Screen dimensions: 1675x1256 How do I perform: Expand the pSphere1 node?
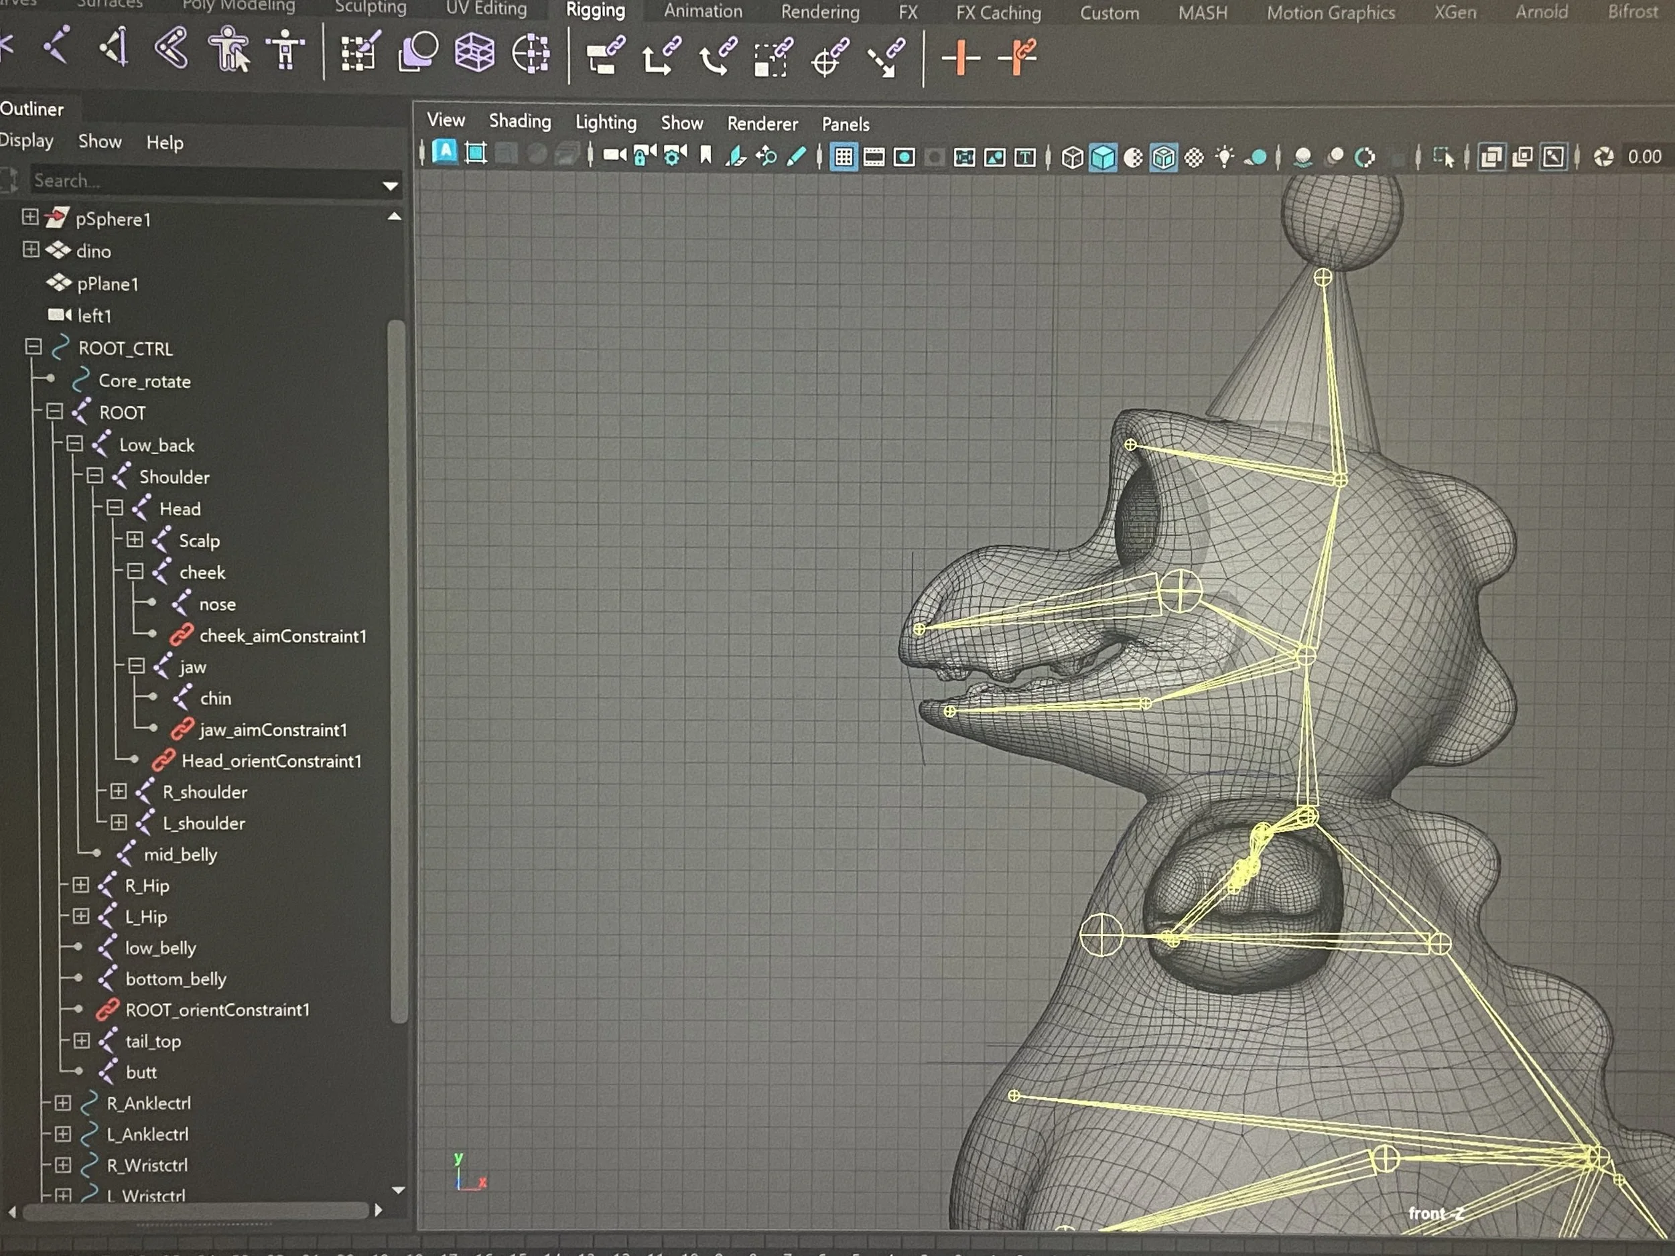pyautogui.click(x=29, y=217)
